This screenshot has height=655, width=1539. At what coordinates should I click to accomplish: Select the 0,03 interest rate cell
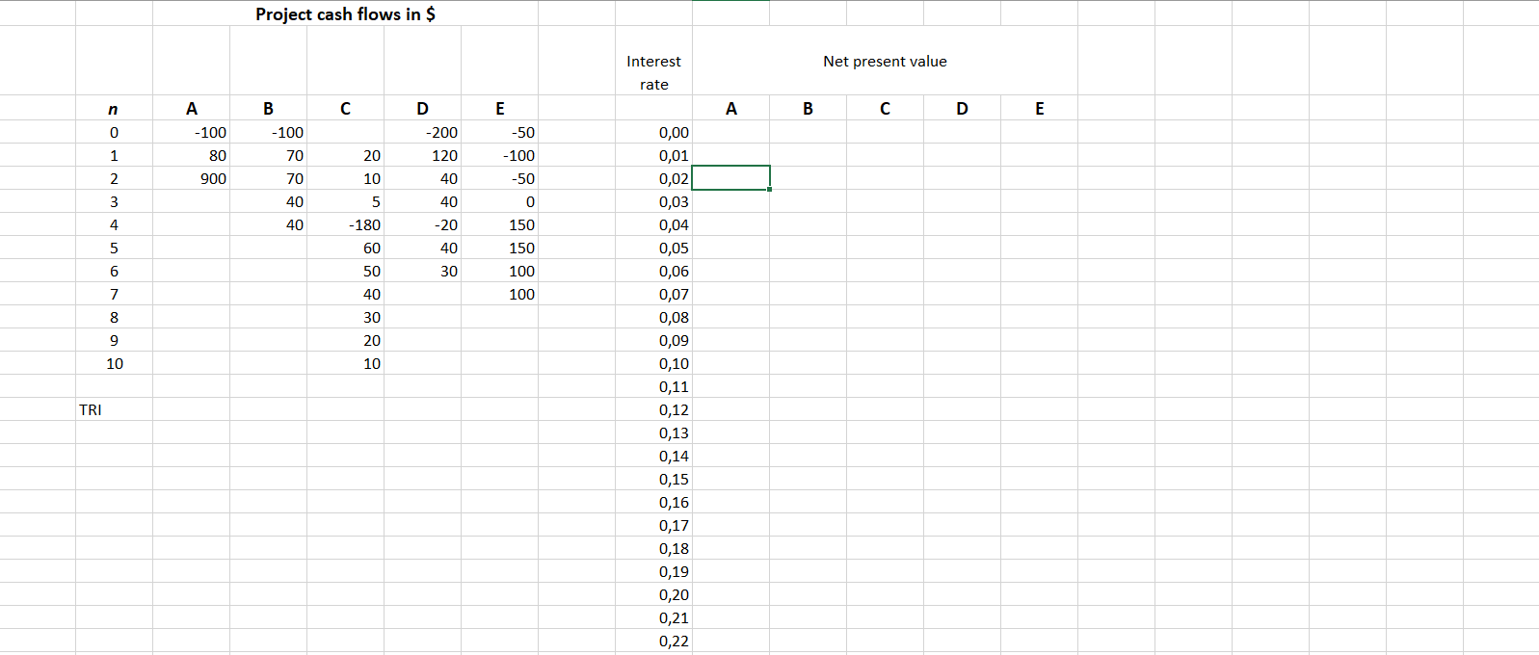(653, 201)
